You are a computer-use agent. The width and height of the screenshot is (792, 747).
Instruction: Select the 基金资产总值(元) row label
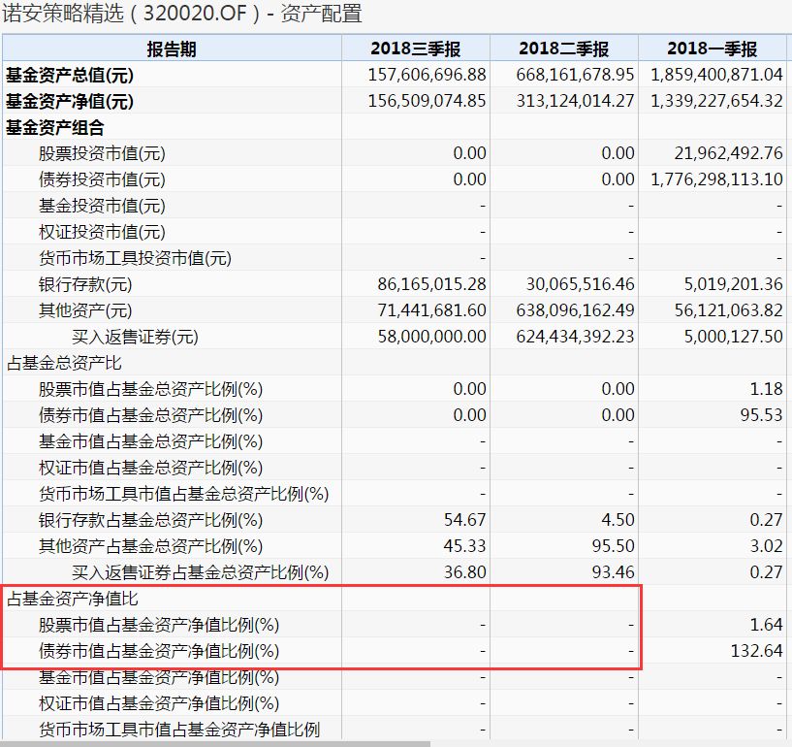point(70,76)
